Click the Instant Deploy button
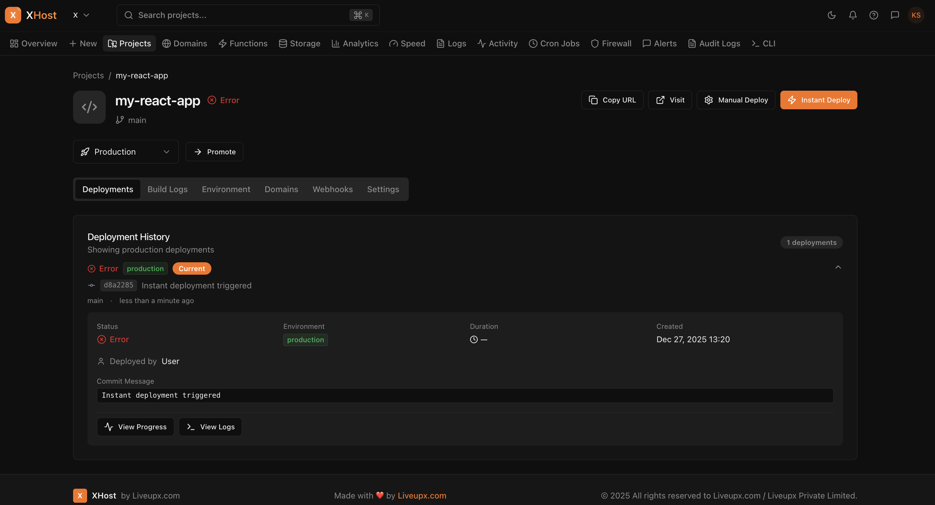 click(x=819, y=100)
